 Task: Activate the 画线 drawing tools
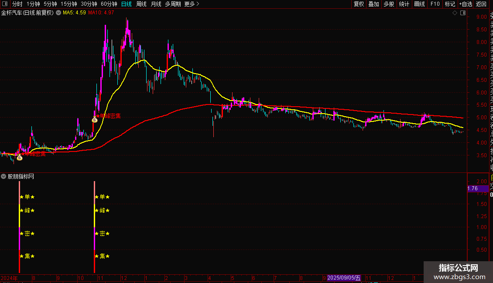(x=419, y=4)
